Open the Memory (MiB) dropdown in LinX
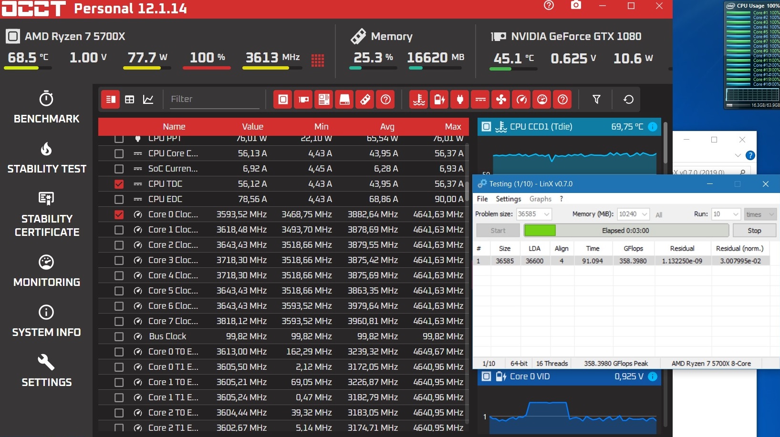This screenshot has width=780, height=437. (645, 214)
